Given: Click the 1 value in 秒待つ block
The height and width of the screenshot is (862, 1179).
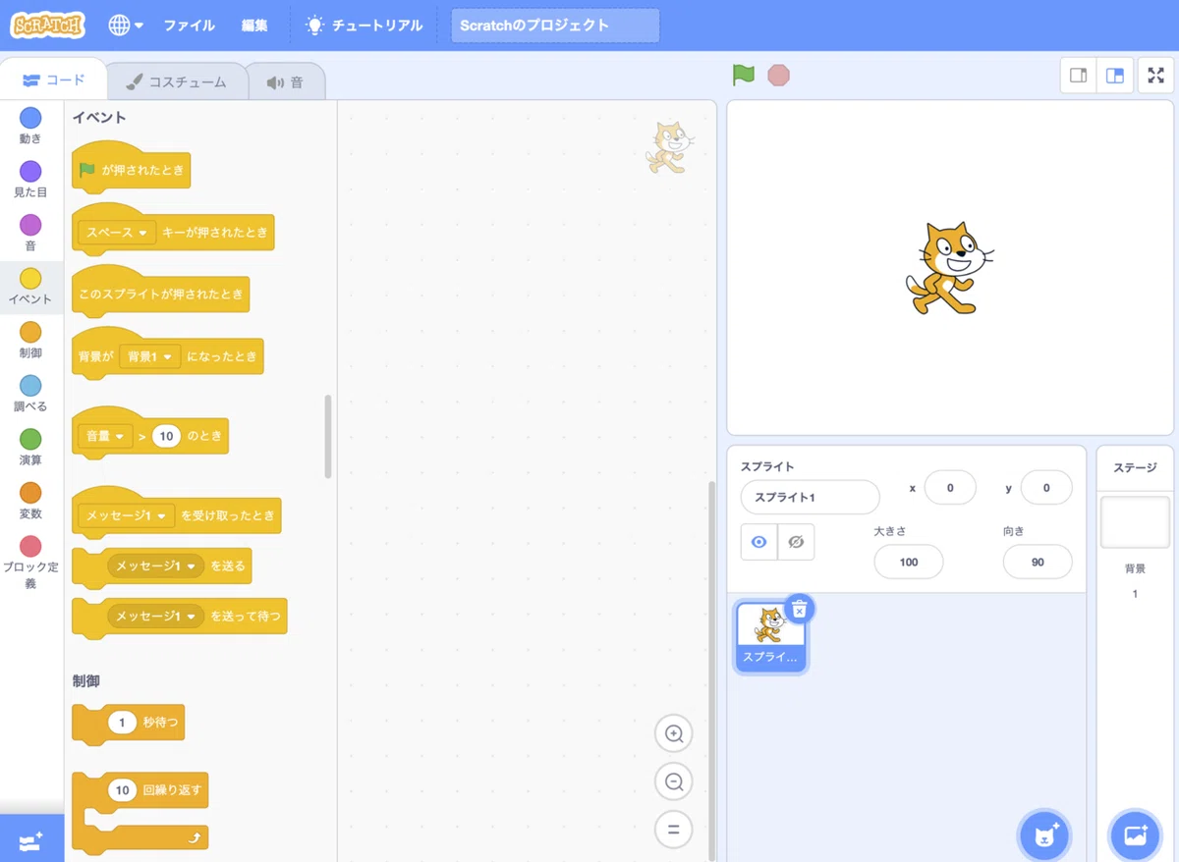Looking at the screenshot, I should tap(122, 723).
